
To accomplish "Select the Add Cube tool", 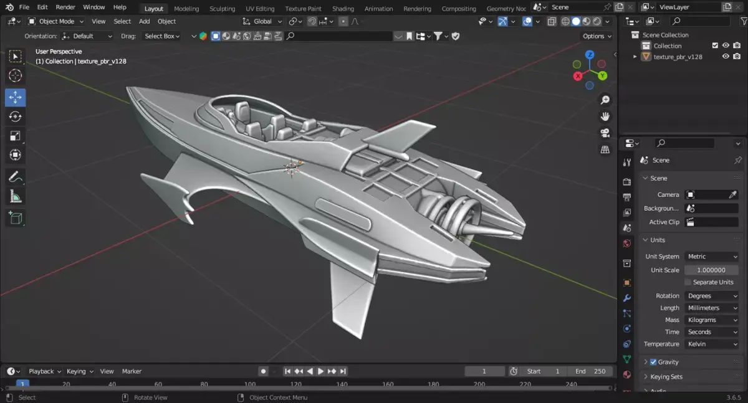I will coord(16,218).
